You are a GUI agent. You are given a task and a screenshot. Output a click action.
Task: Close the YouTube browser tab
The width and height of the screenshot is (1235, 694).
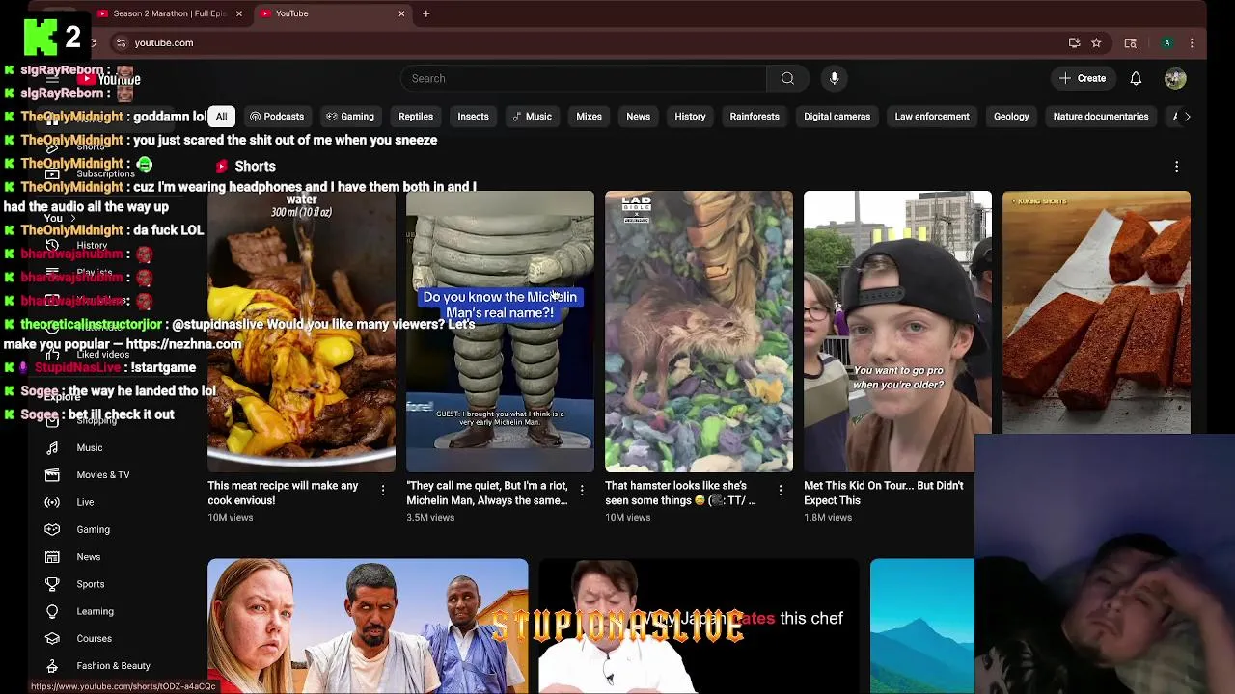pyautogui.click(x=401, y=13)
